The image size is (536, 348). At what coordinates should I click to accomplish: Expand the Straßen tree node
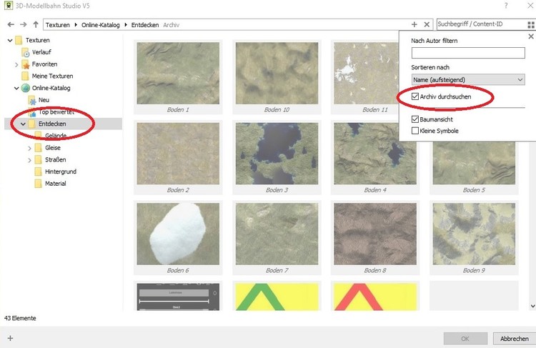point(30,160)
